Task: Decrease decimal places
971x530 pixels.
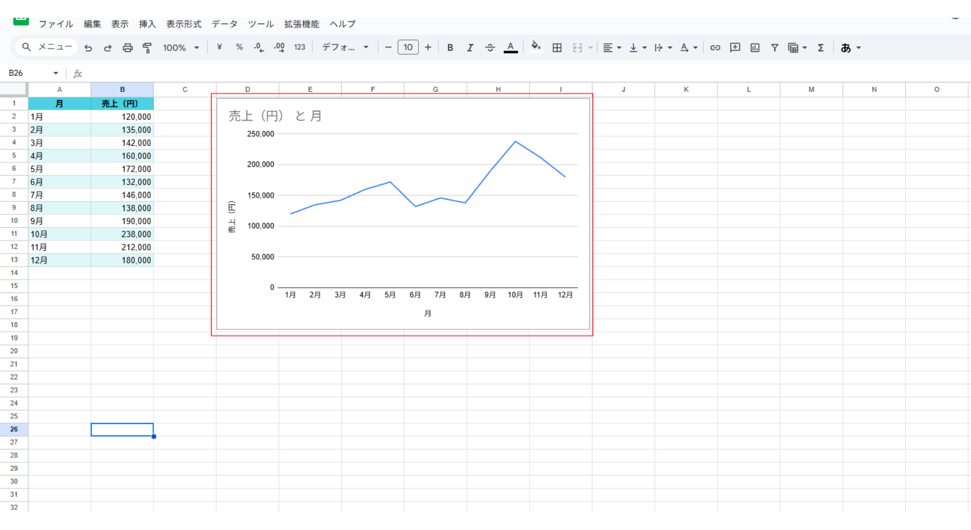Action: tap(259, 47)
